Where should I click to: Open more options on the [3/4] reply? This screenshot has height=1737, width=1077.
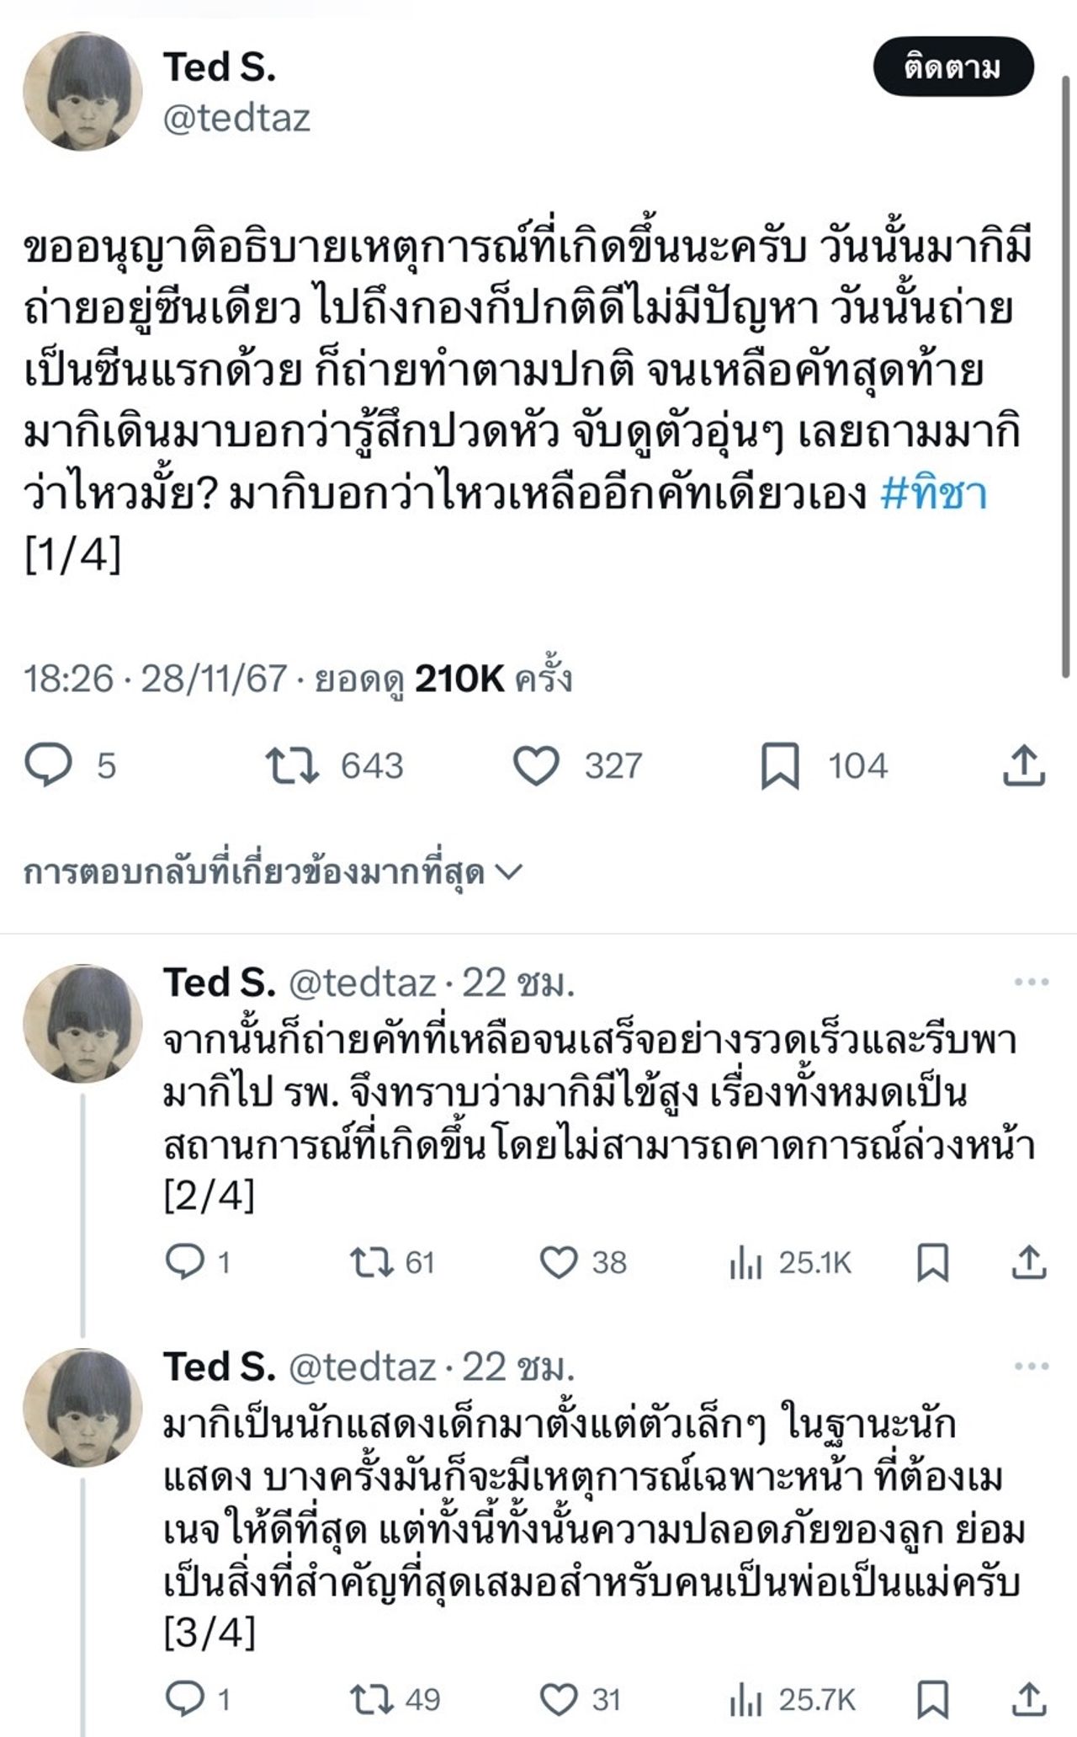point(1032,1367)
